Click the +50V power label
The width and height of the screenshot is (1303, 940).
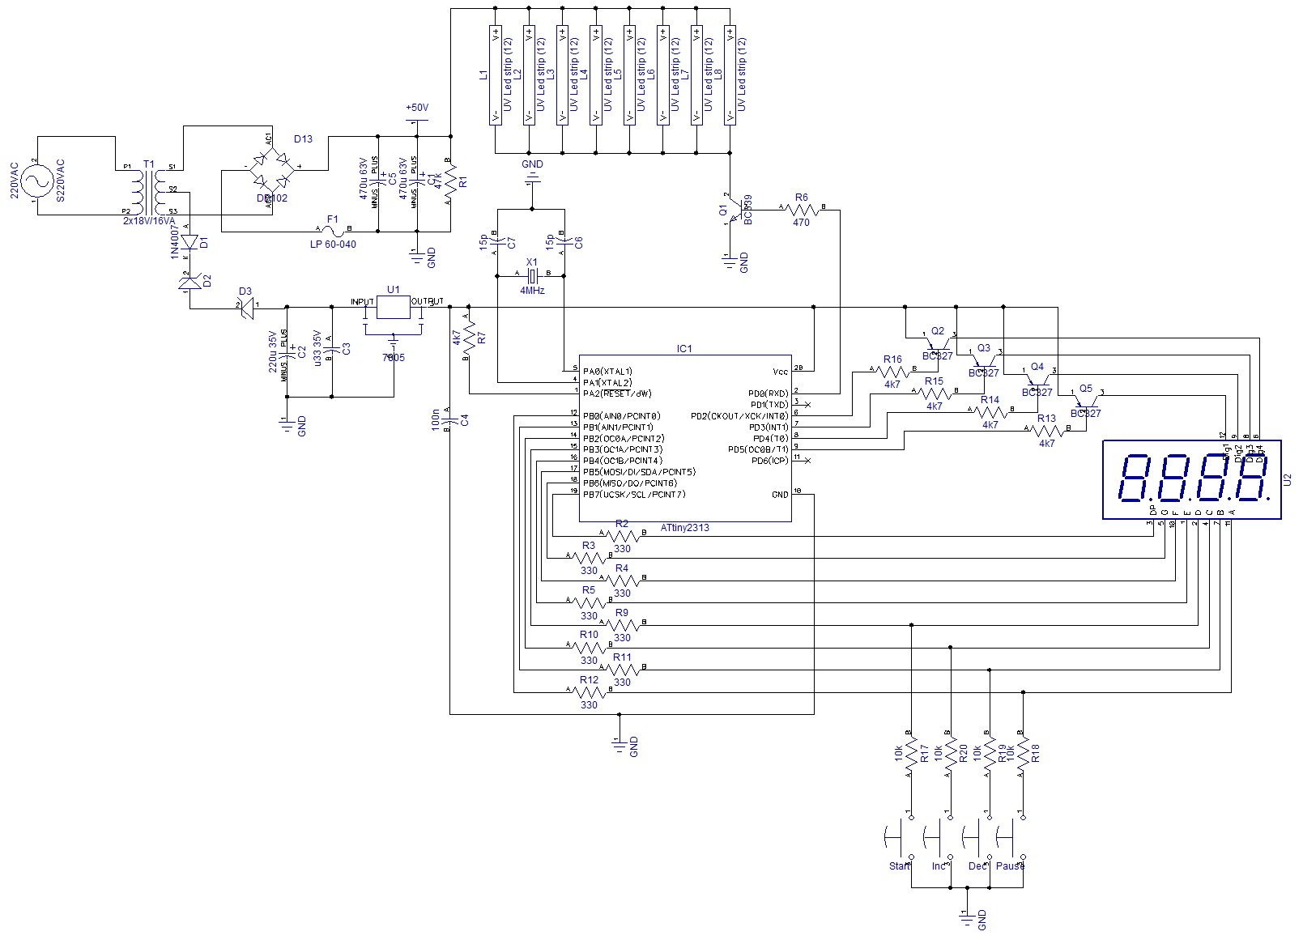pyautogui.click(x=415, y=108)
